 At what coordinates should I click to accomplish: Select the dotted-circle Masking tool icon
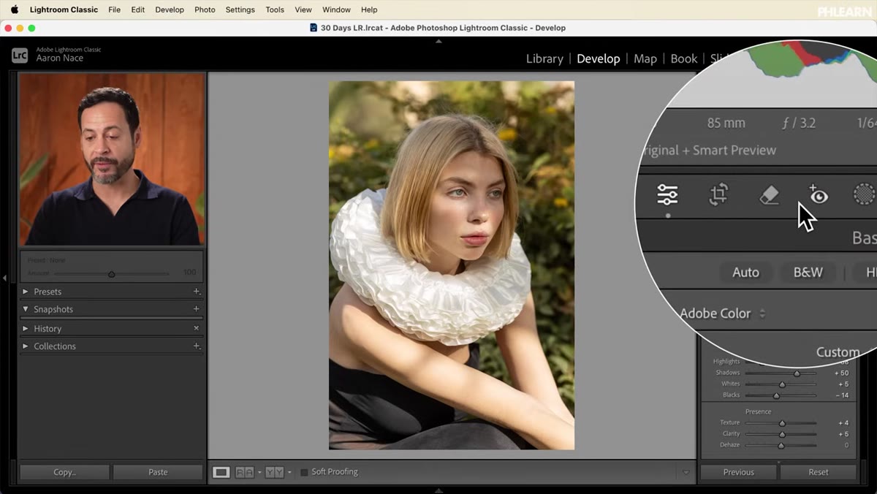(x=864, y=194)
